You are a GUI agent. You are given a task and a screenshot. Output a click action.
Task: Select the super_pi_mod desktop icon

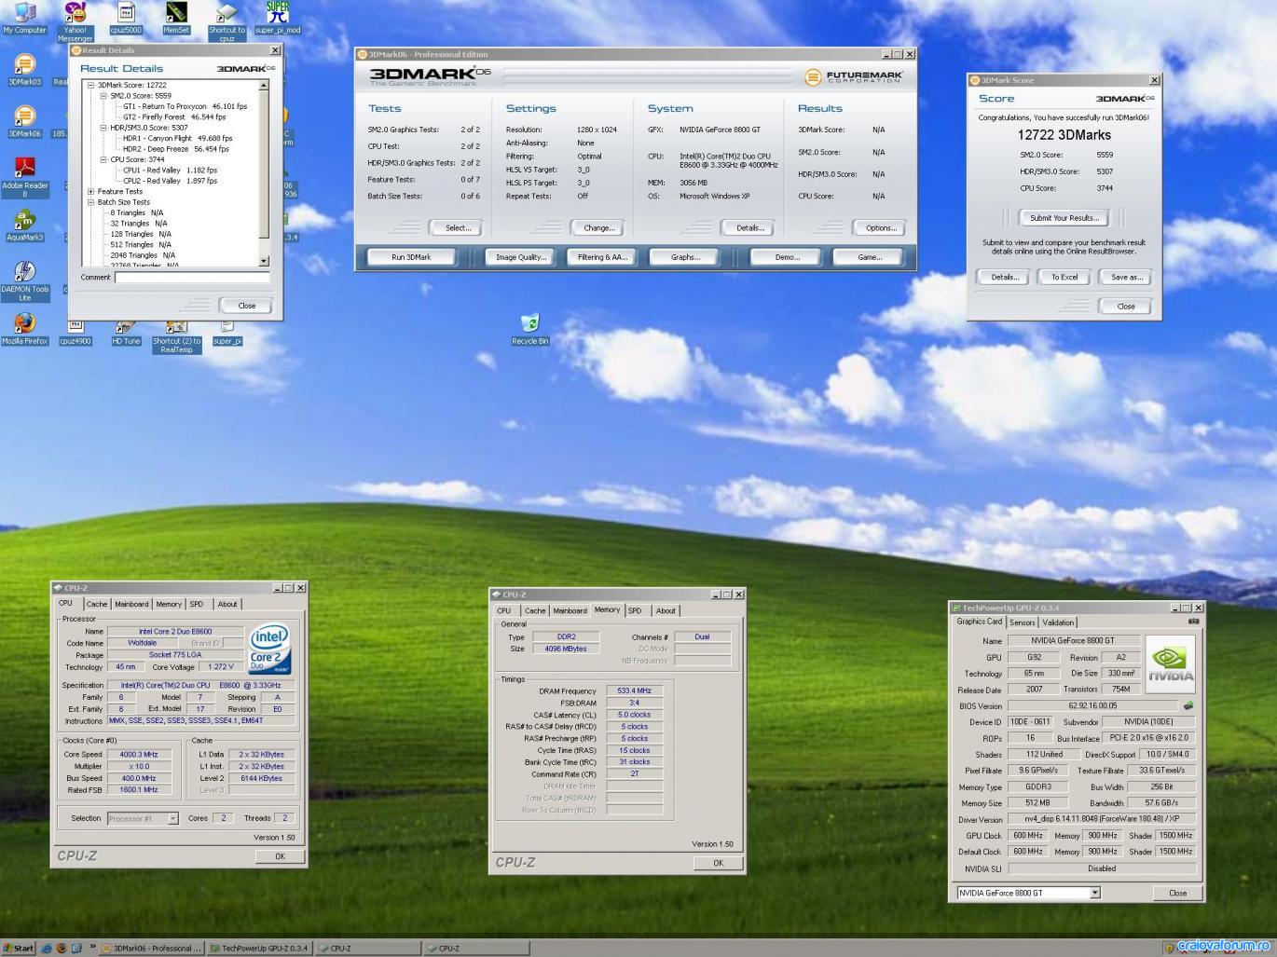(x=278, y=18)
